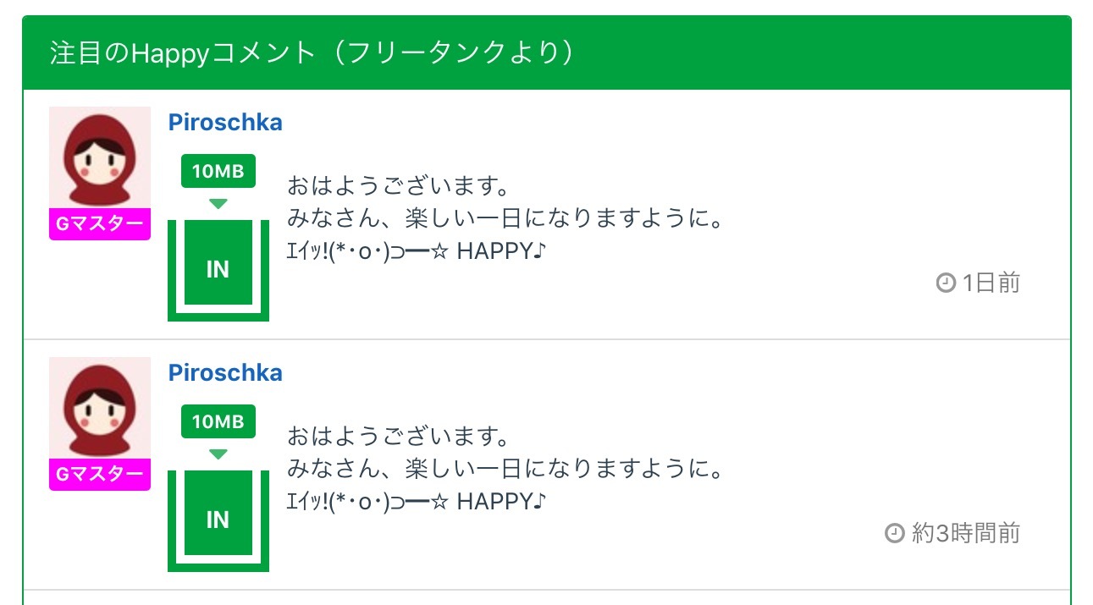1093x605 pixels.
Task: Click the clock icon beside 1日前
Action: coord(946,283)
